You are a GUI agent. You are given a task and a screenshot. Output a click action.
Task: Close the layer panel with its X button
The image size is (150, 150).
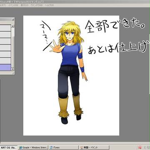[13, 20]
